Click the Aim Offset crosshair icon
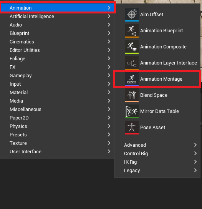202x209 pixels. click(x=132, y=14)
